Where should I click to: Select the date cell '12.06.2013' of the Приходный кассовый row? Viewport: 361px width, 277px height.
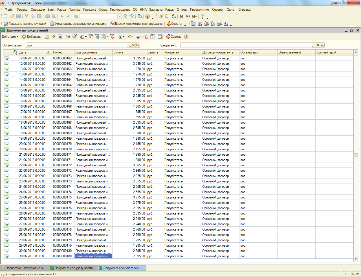[35, 58]
